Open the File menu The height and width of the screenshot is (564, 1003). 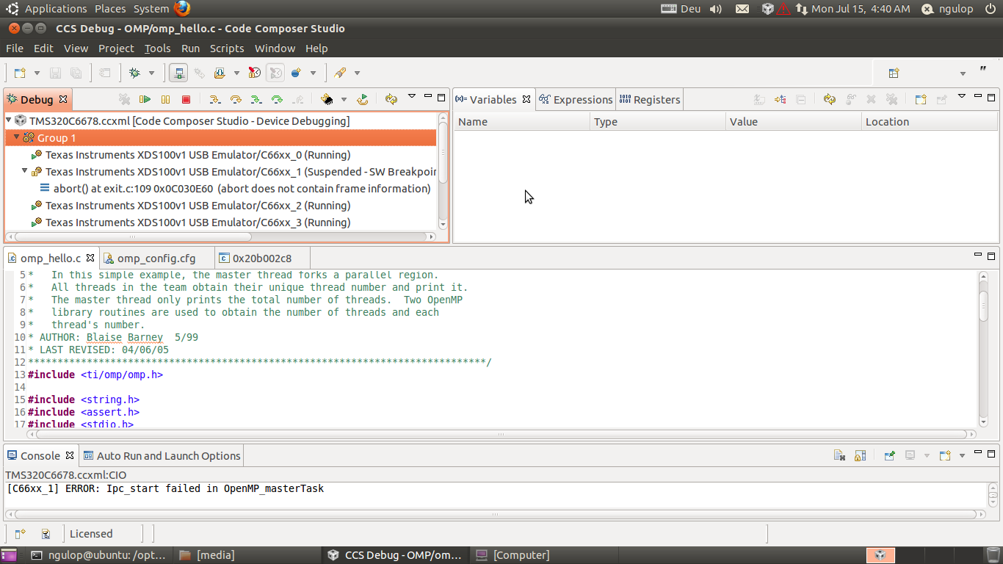click(x=15, y=48)
